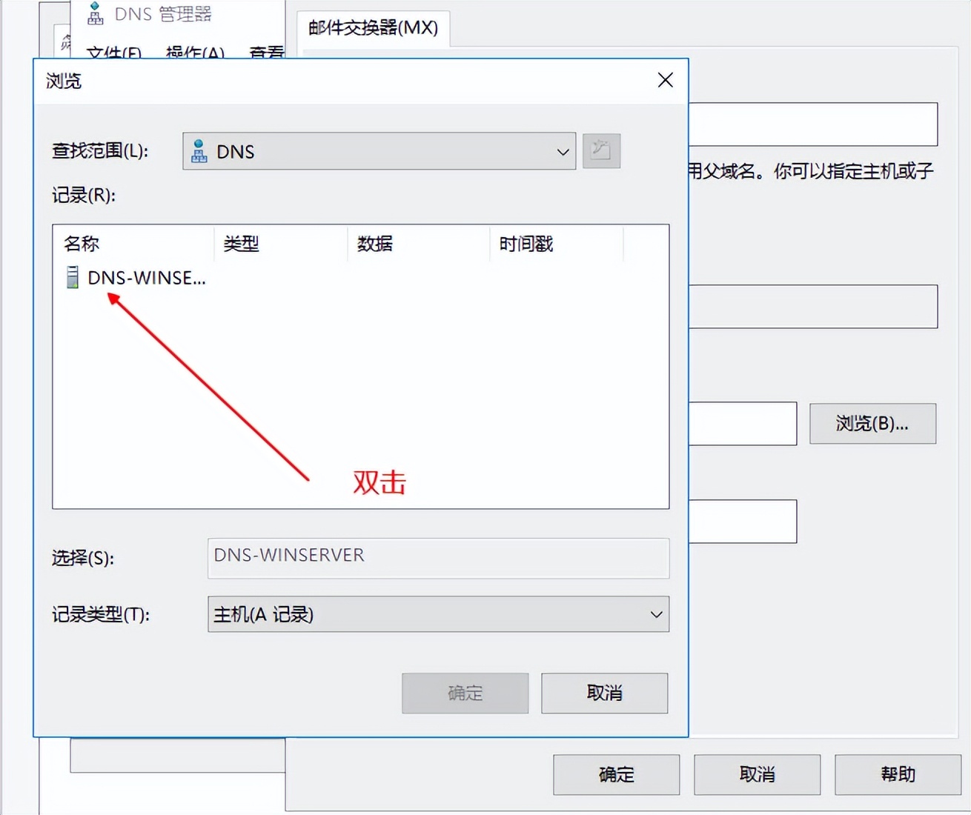Click the 帮助 button at bottom right

coord(897,774)
